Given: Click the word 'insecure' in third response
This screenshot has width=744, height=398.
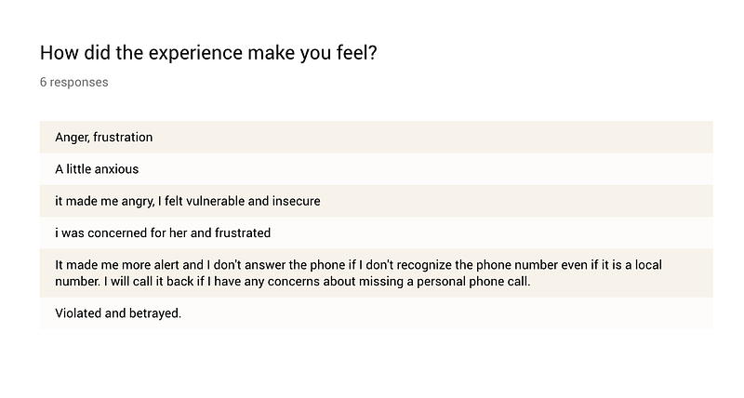Looking at the screenshot, I should [x=296, y=201].
